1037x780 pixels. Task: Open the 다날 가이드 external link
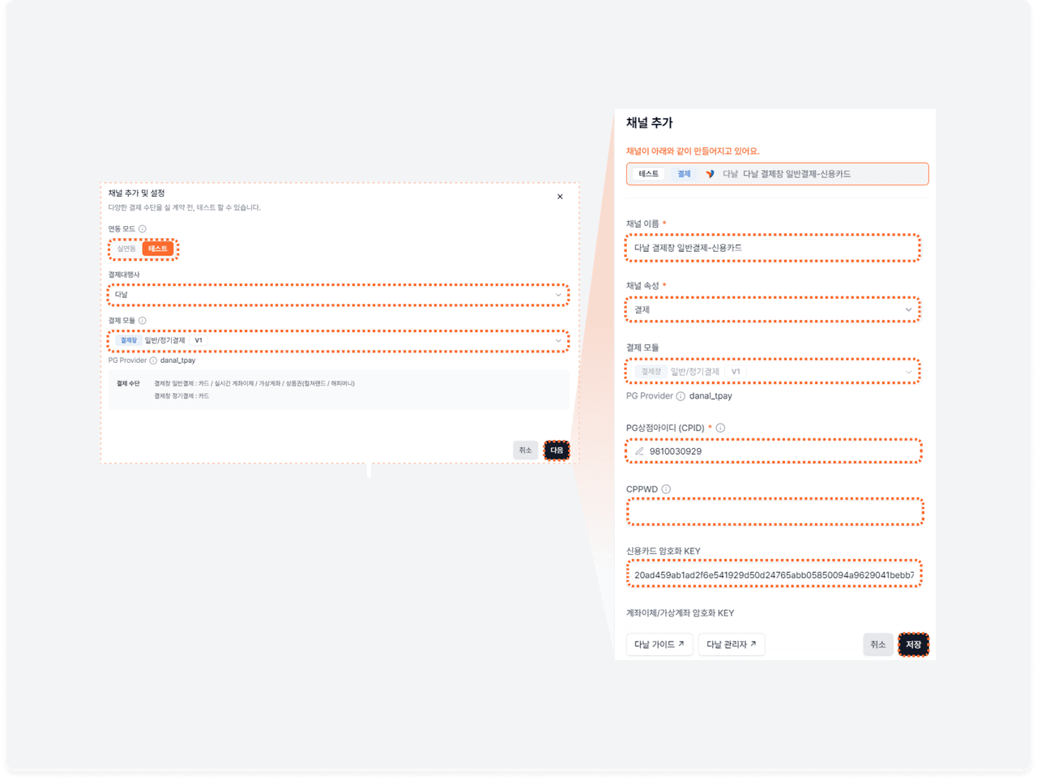[x=659, y=645]
